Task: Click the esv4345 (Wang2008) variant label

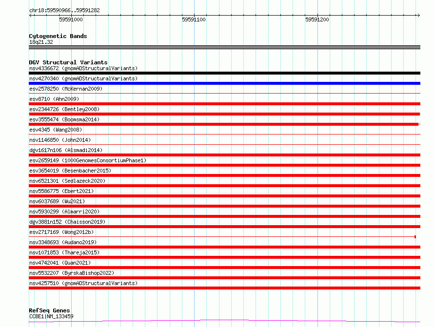Action: (55, 130)
